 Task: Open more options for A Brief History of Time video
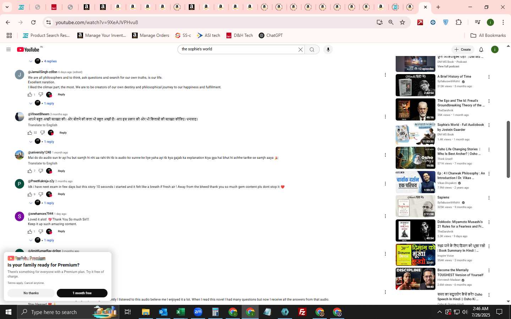(x=489, y=77)
